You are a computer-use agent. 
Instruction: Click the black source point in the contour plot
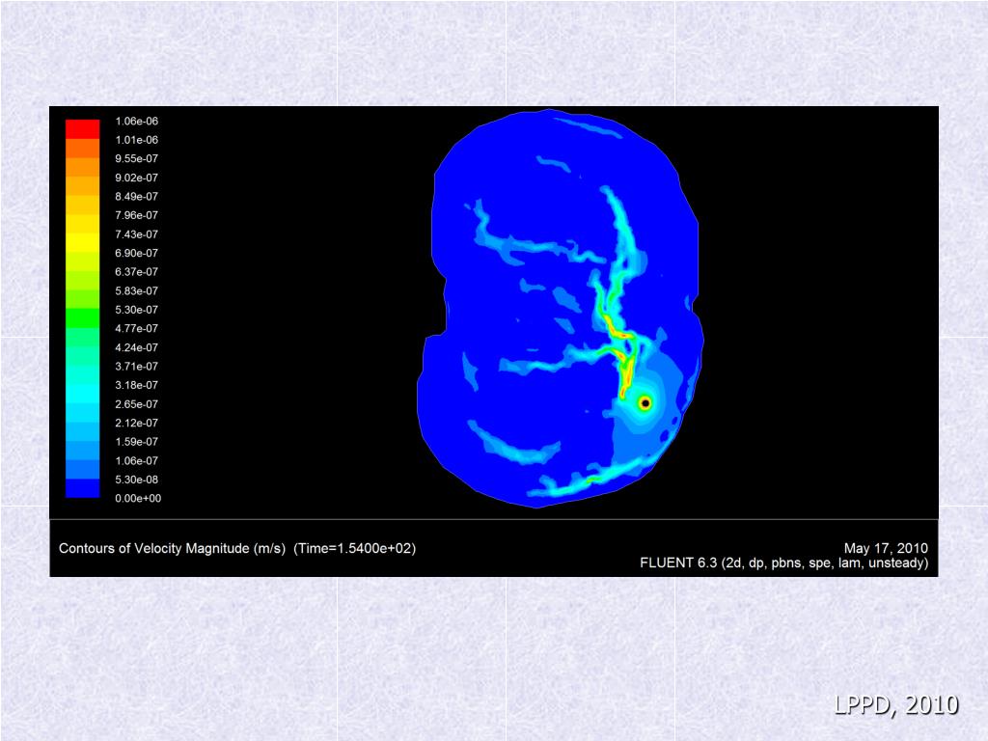point(645,403)
